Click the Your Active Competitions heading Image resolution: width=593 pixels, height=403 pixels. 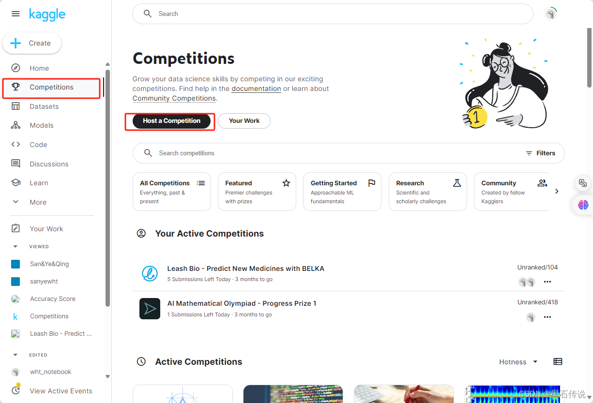pyautogui.click(x=209, y=234)
